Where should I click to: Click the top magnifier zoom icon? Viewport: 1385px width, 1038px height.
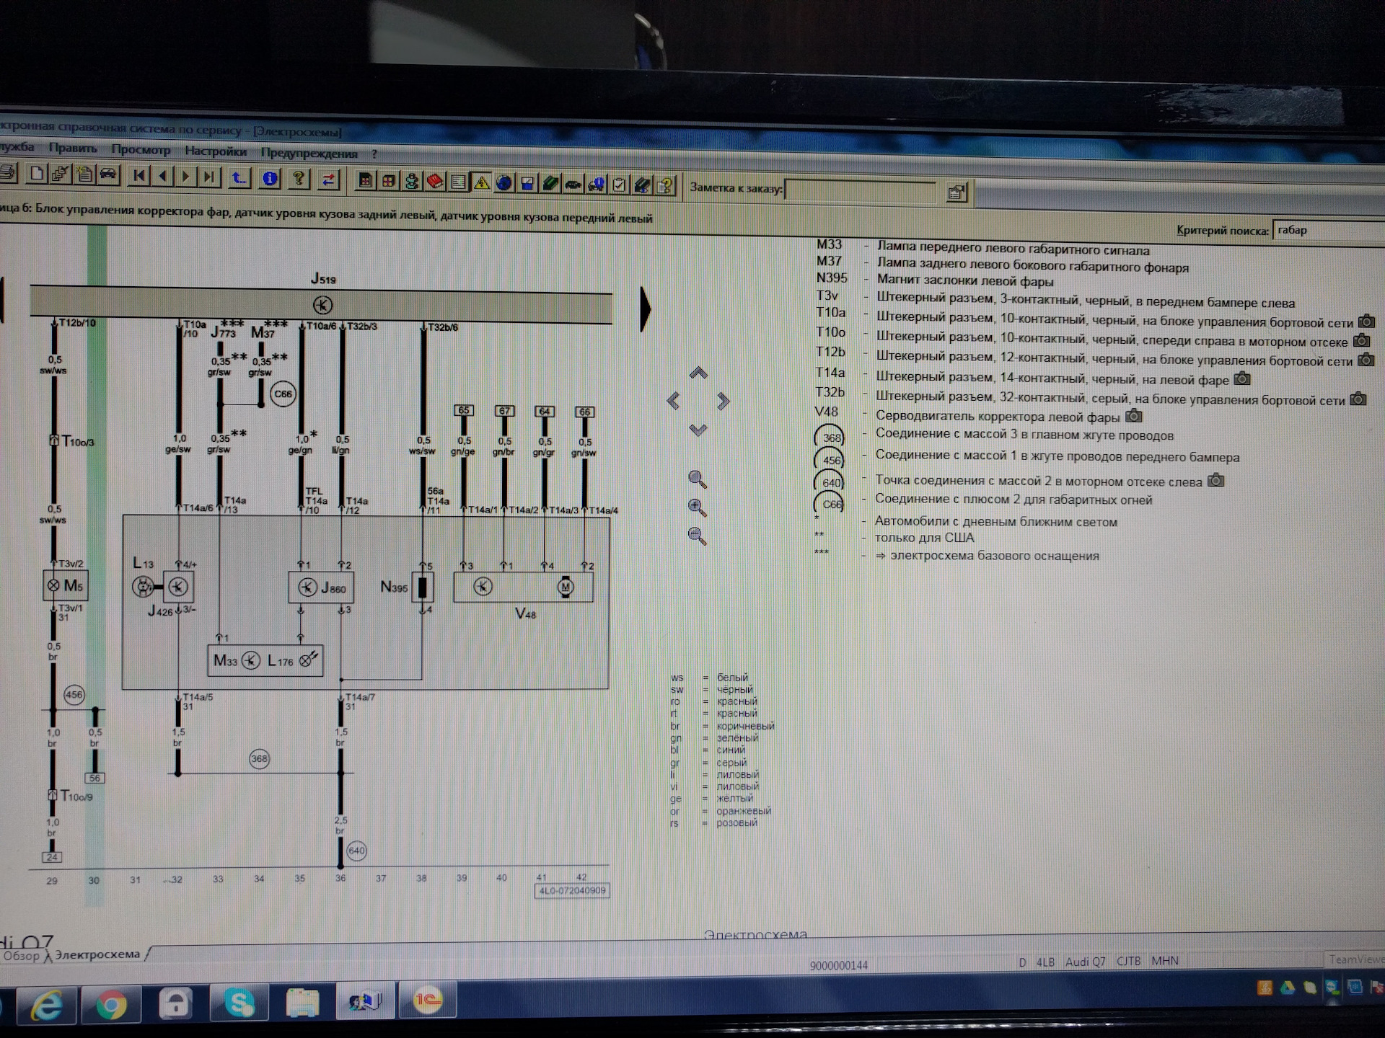coord(697,479)
